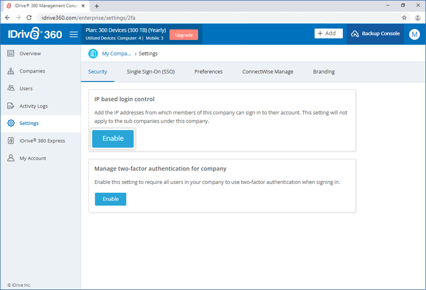
Task: Click the browser address bar URL
Action: click(88, 18)
